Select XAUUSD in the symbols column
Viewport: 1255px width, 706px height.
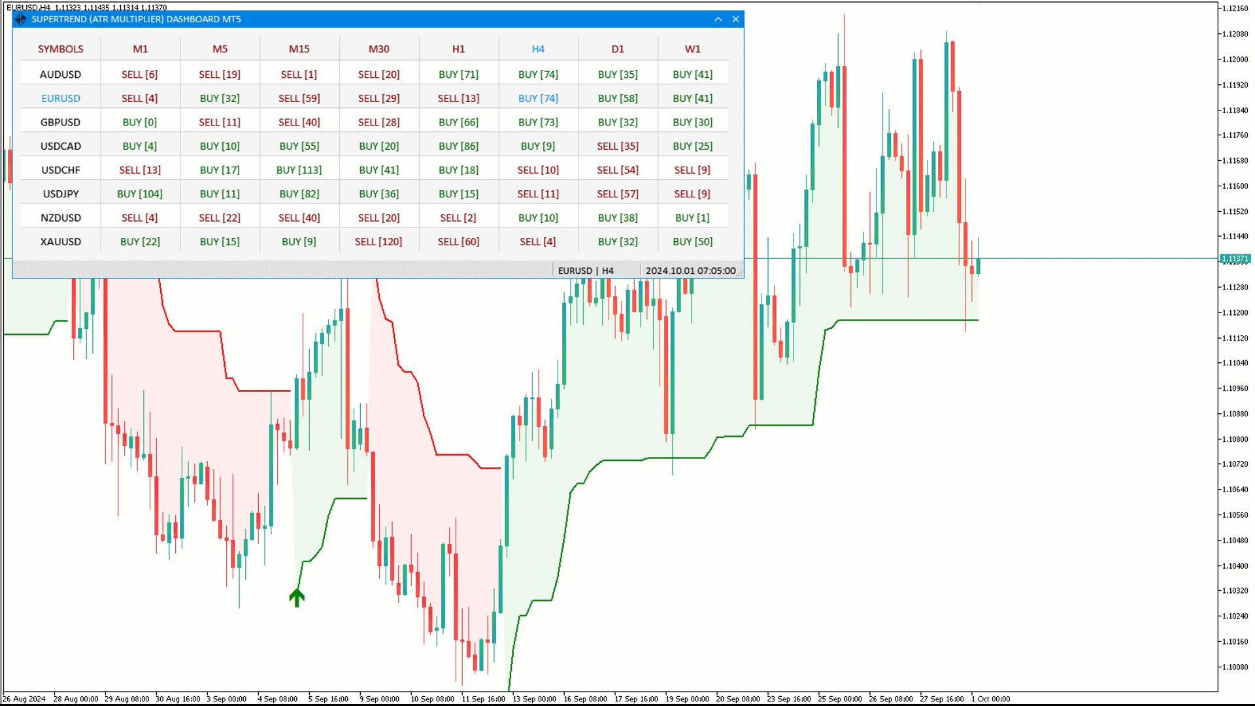click(x=61, y=241)
